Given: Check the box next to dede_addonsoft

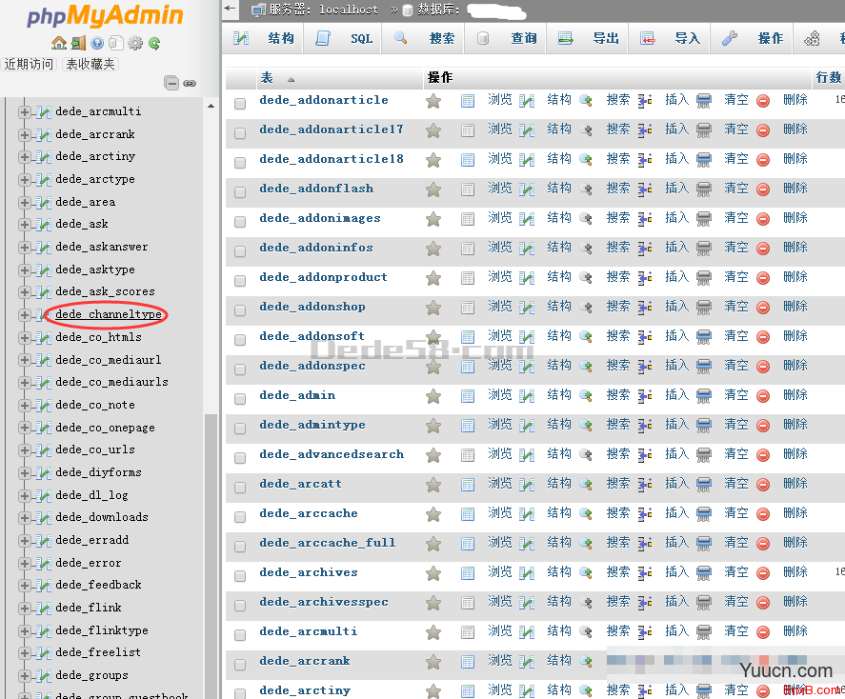Looking at the screenshot, I should point(240,340).
